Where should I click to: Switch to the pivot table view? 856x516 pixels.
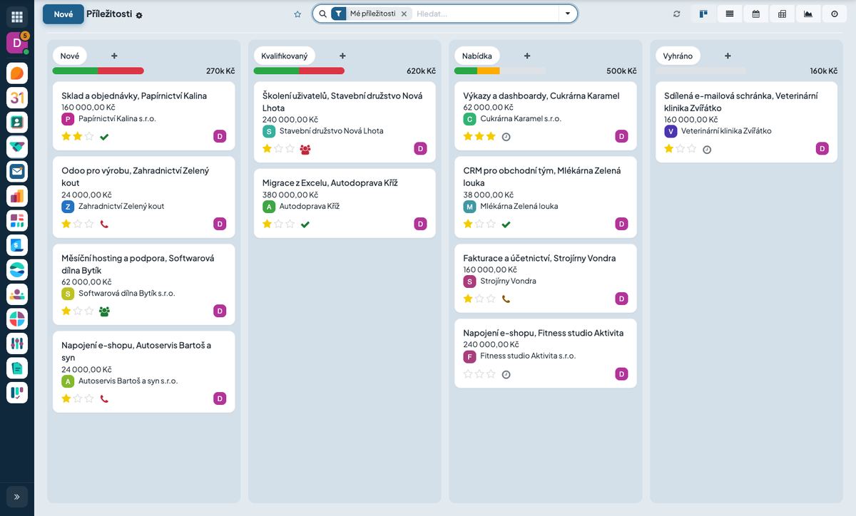pos(782,14)
